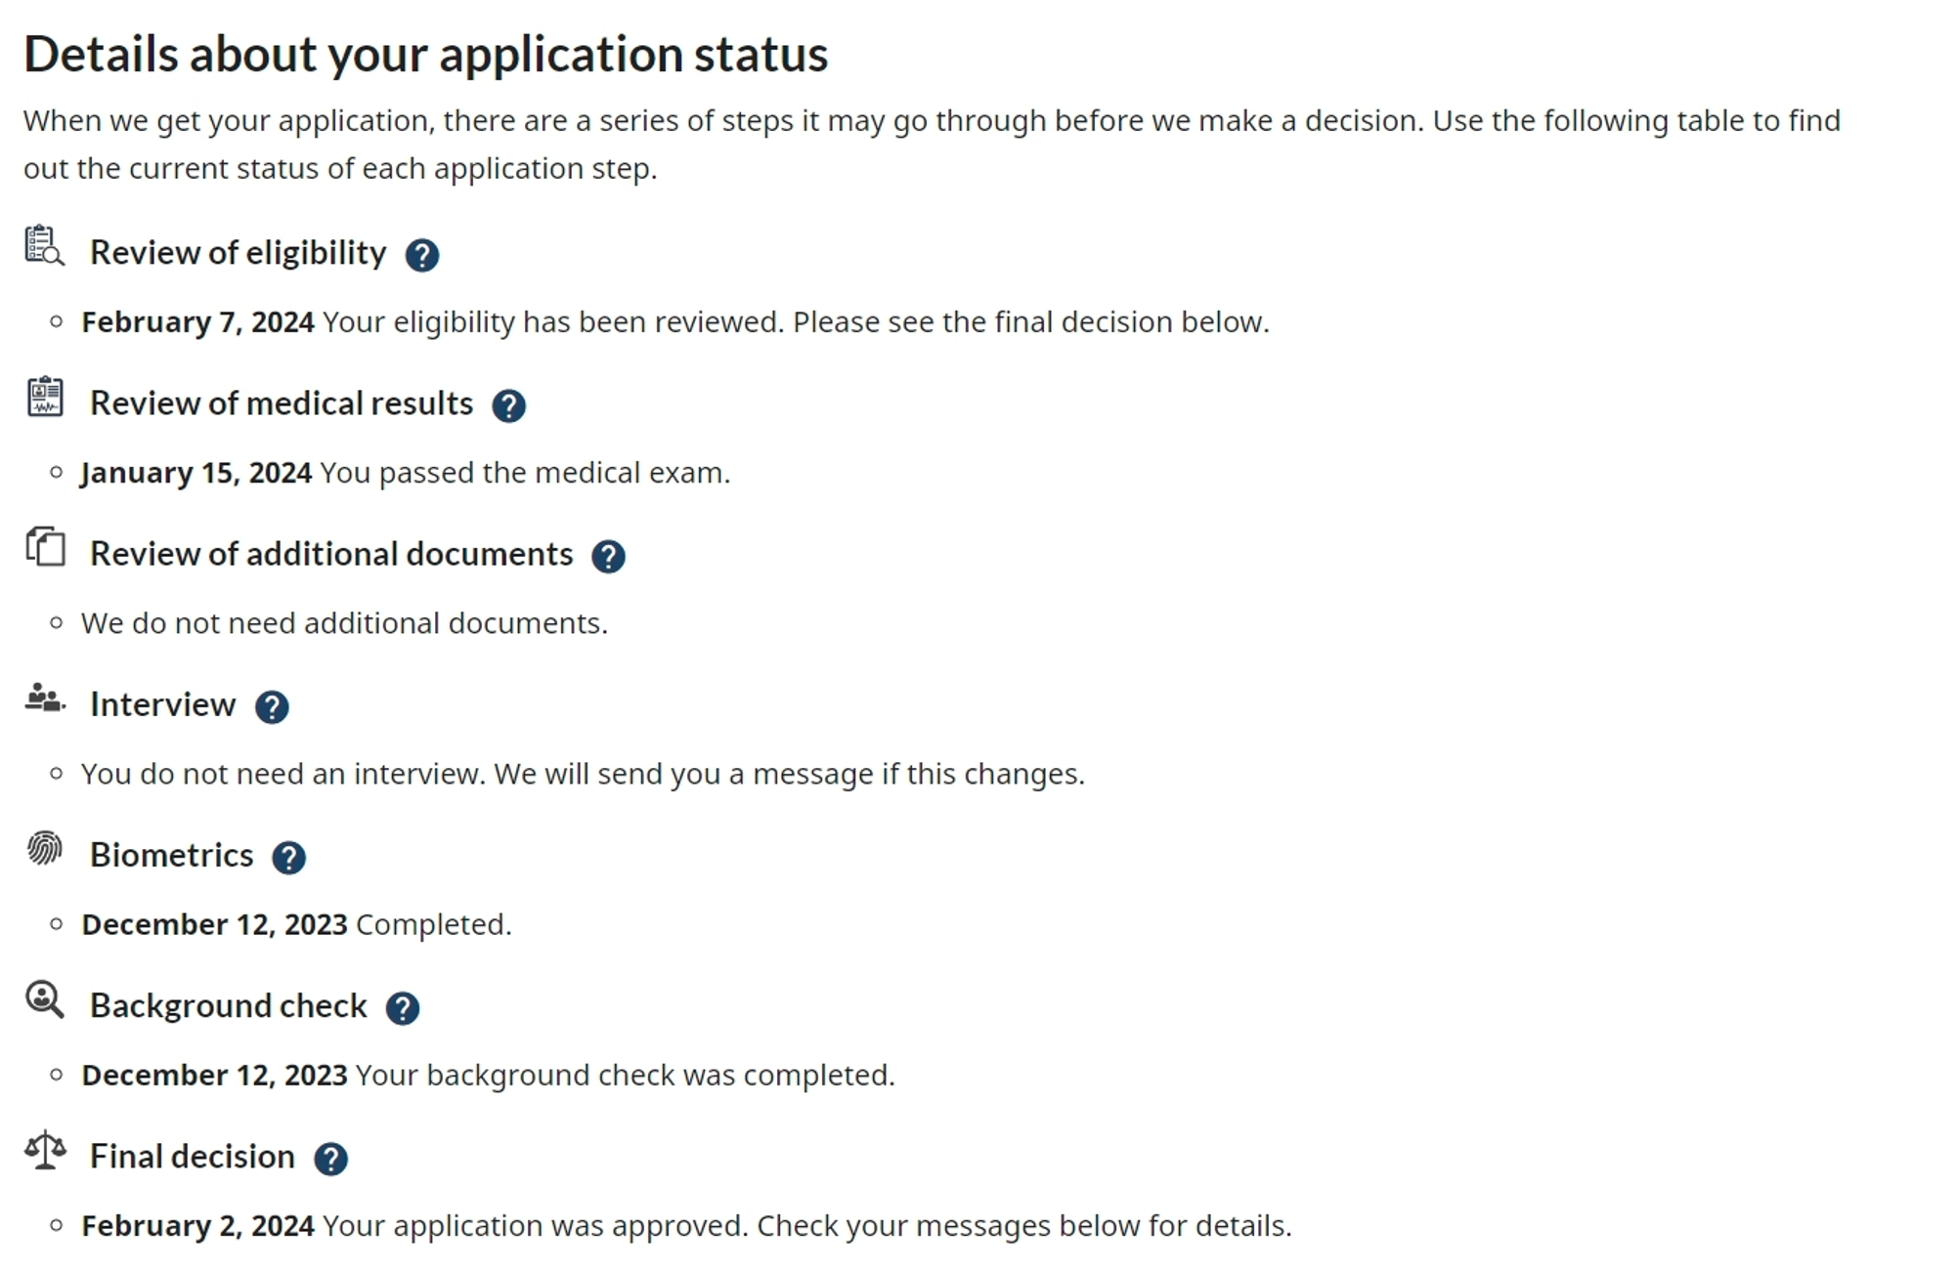Click the additional documents pages icon

click(45, 547)
